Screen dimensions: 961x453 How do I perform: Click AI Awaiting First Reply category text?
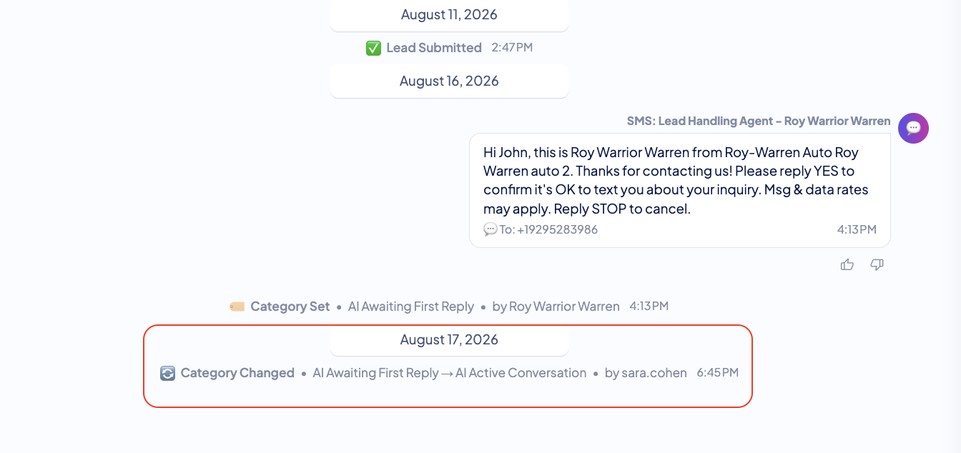click(x=411, y=307)
